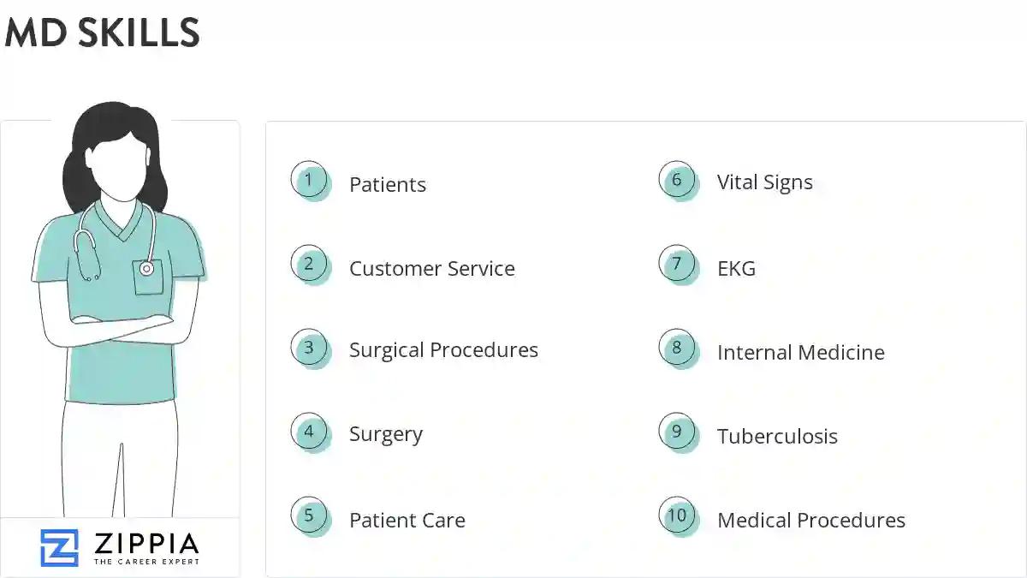The width and height of the screenshot is (1027, 578).
Task: Click the MD SKILLS heading
Action: point(103,33)
